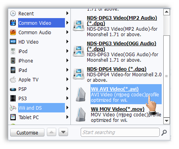Click the NDS icon beside DPG3 OGG Audio

pyautogui.click(x=79, y=51)
